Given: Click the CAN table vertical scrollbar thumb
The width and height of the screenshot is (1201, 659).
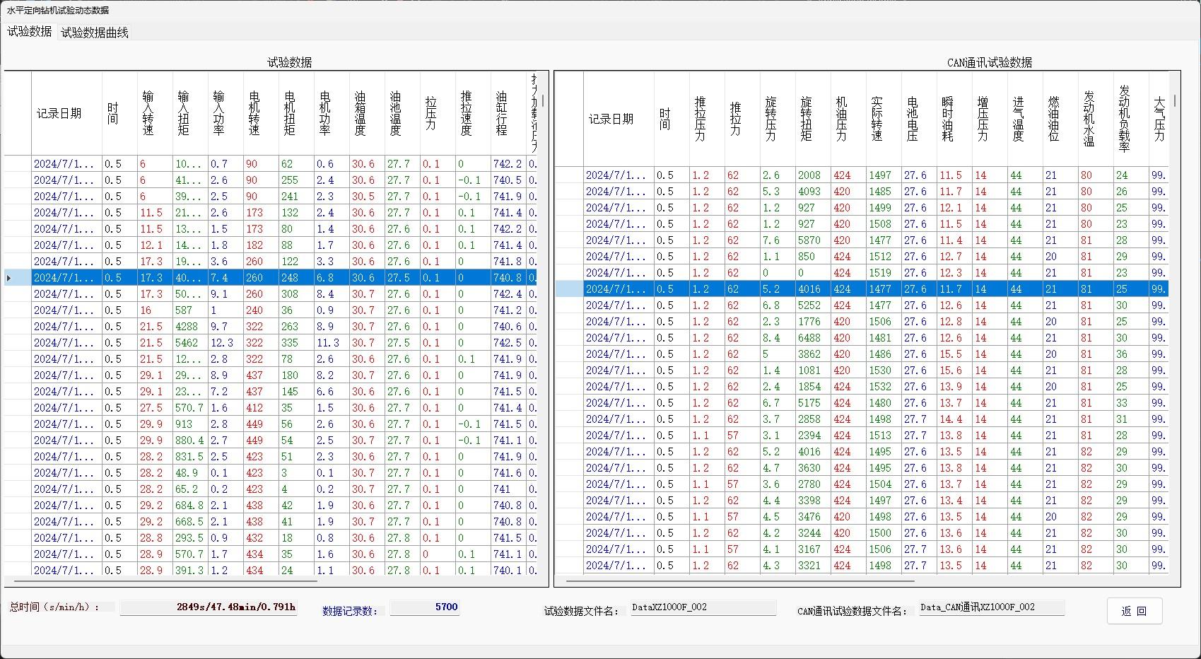Looking at the screenshot, I should pos(1175,100).
